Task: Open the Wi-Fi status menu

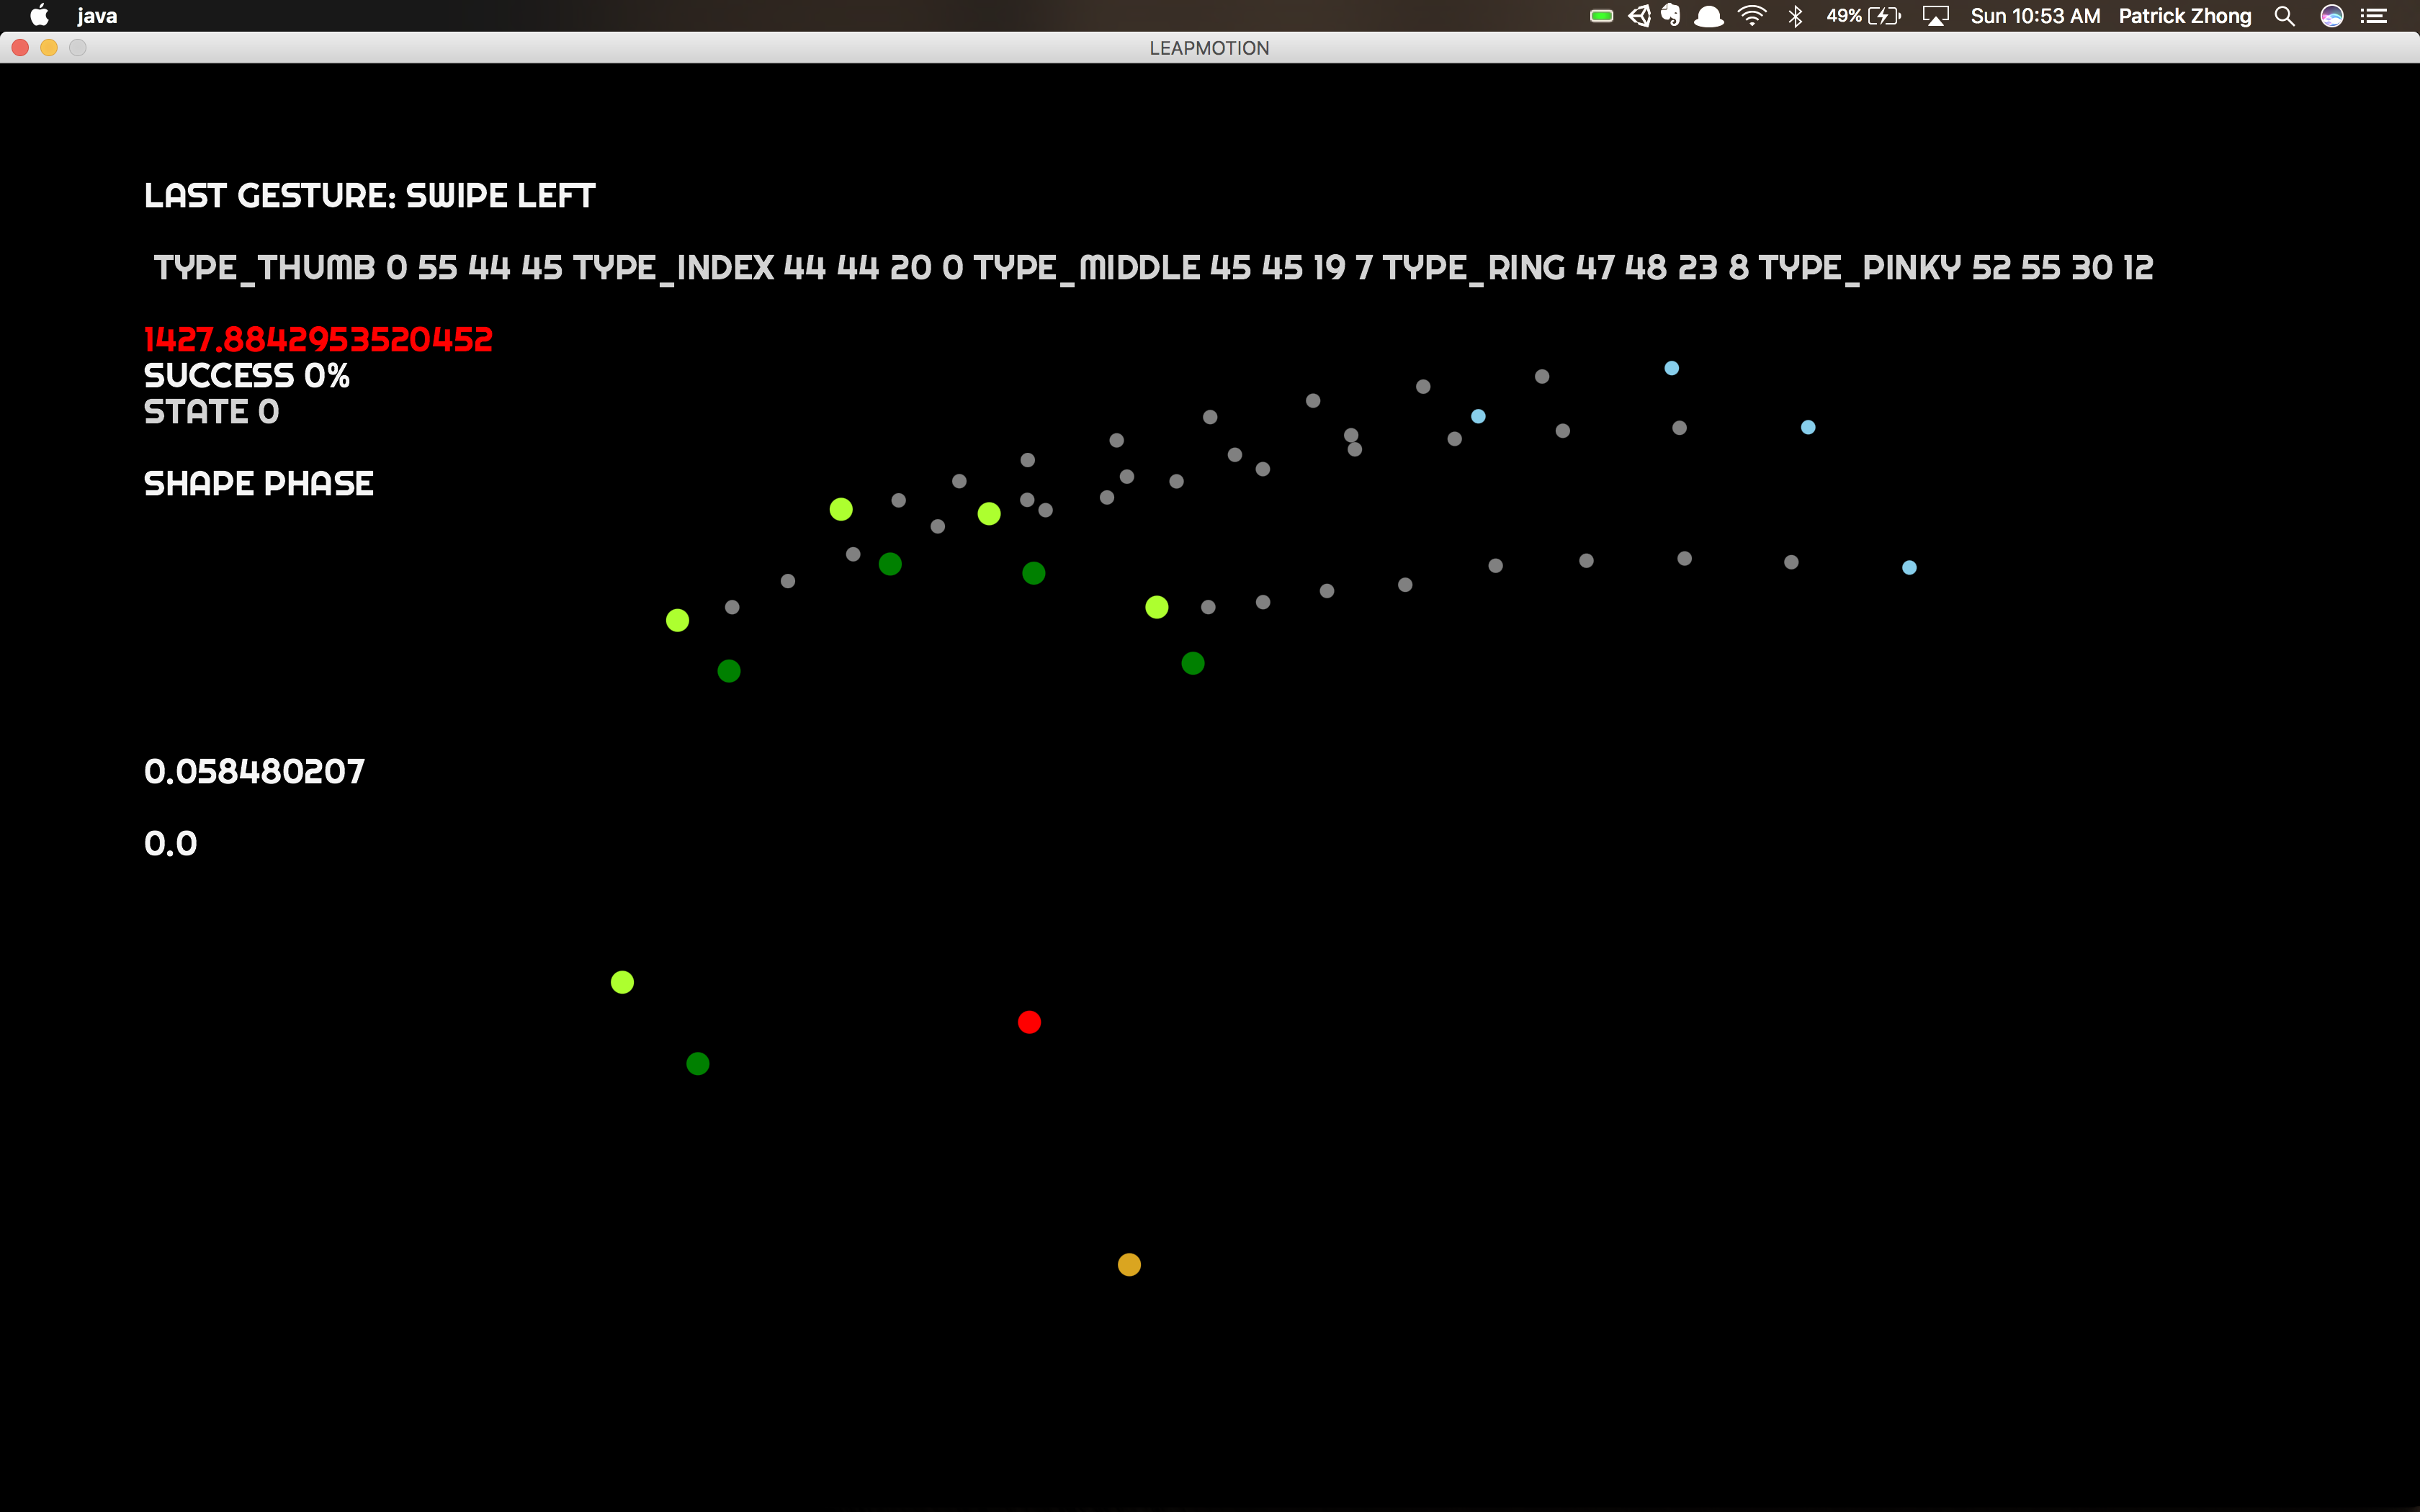Action: click(x=1751, y=16)
